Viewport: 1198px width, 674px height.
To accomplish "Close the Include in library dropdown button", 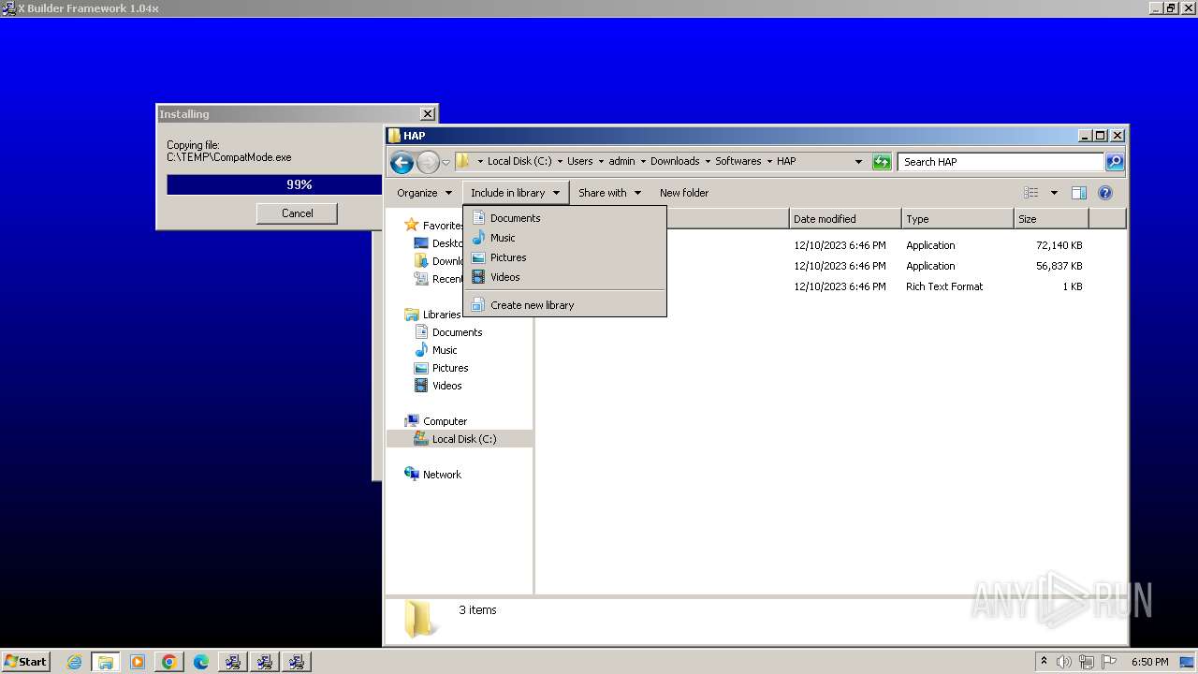I will (515, 193).
